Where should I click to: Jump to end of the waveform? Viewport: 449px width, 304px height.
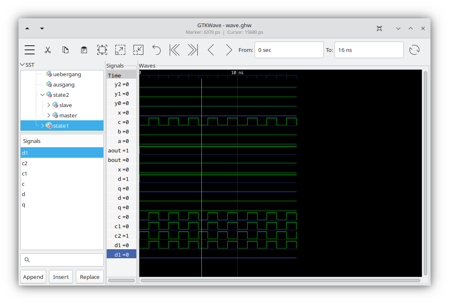(x=192, y=49)
